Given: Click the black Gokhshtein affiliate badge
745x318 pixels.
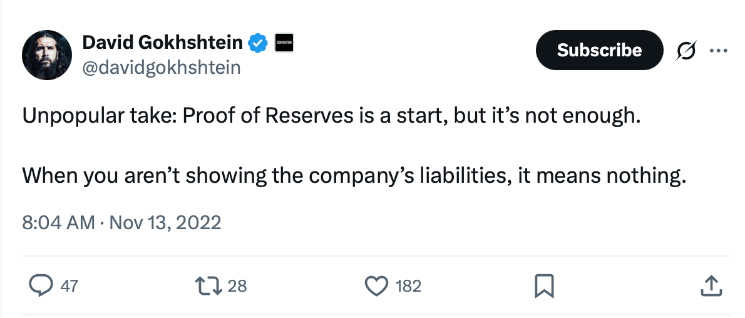Looking at the screenshot, I should (284, 43).
